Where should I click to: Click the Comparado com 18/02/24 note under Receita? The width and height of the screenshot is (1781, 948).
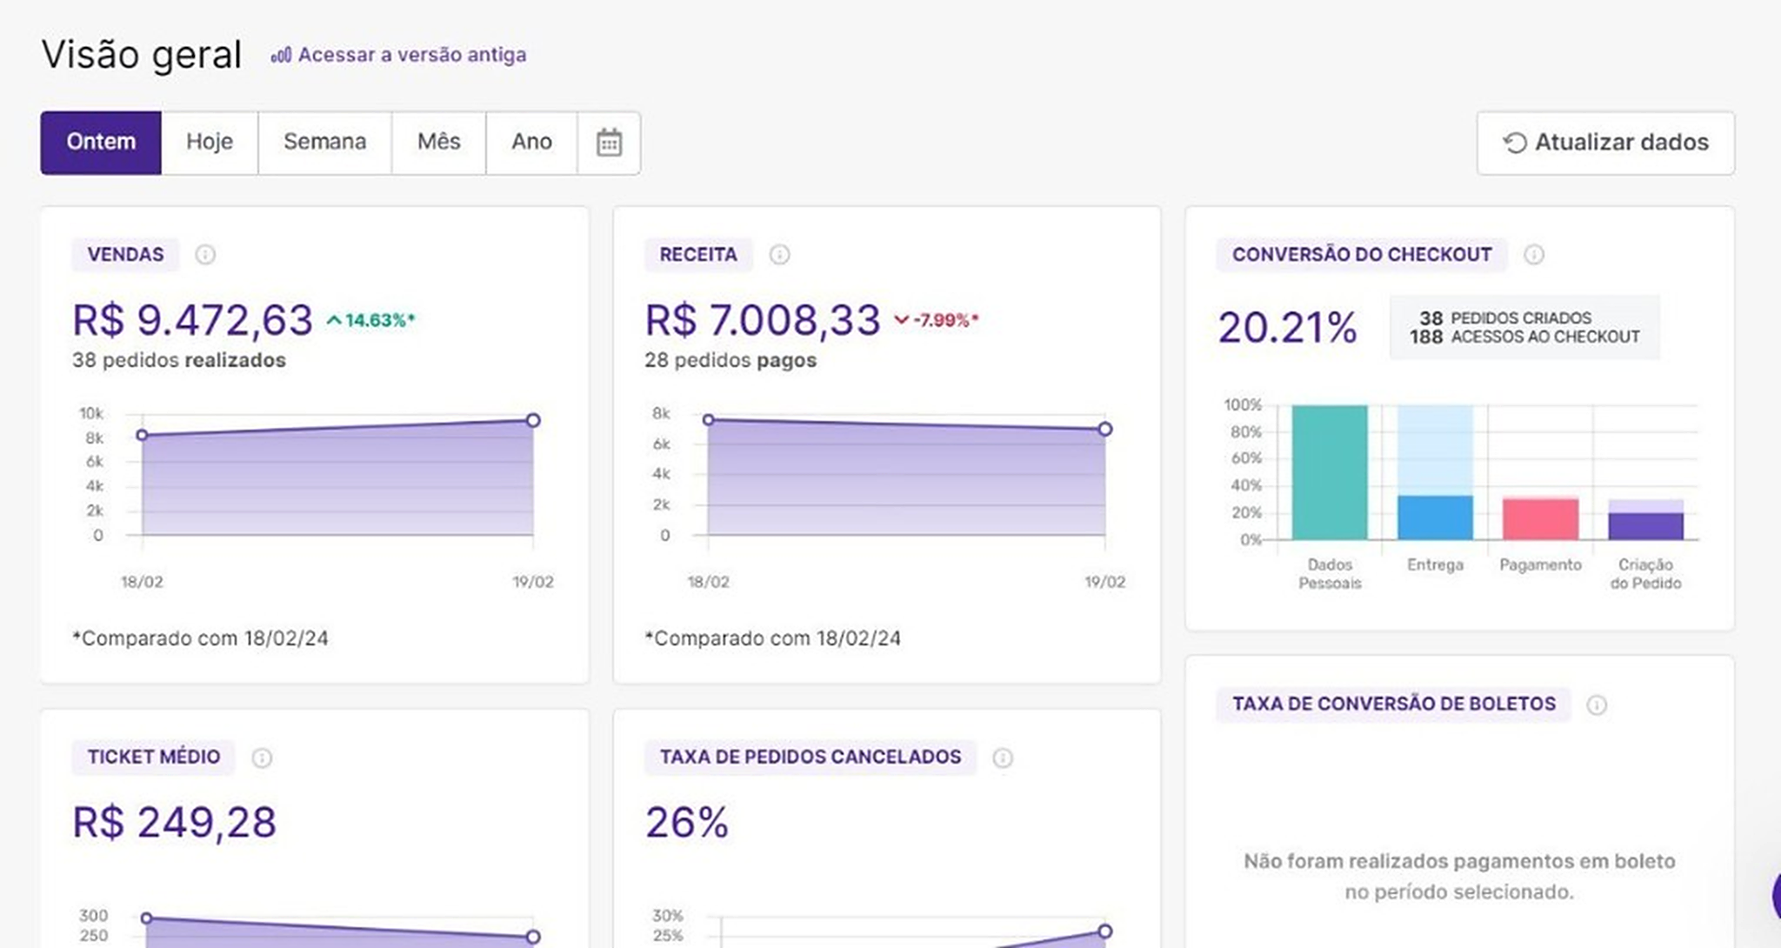click(x=773, y=638)
